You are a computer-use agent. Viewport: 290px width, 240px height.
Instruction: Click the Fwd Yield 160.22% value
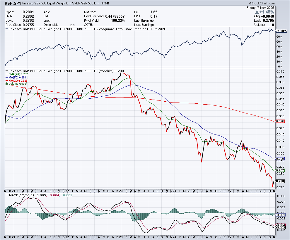117,21
